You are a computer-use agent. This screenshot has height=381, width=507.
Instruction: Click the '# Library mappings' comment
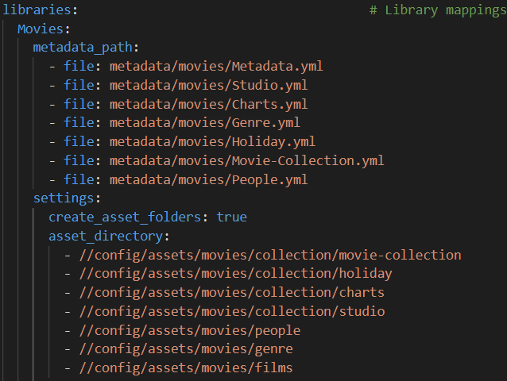pos(438,10)
